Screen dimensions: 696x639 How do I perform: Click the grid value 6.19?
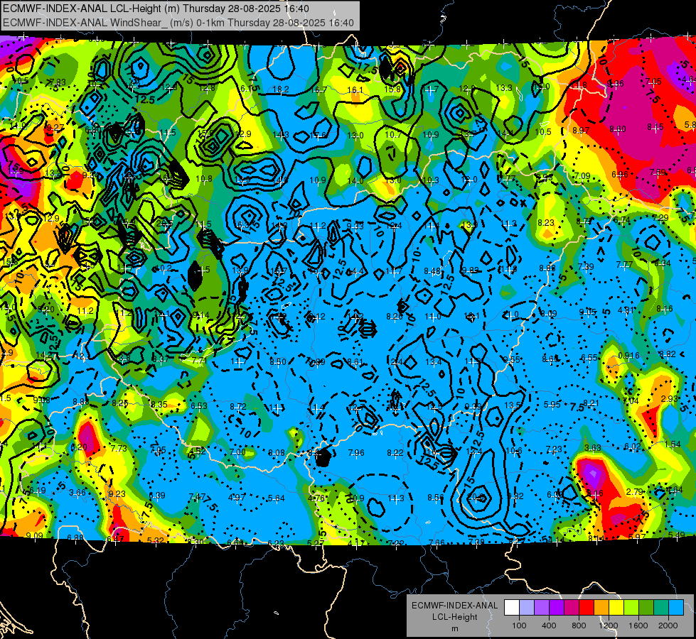coord(37,491)
